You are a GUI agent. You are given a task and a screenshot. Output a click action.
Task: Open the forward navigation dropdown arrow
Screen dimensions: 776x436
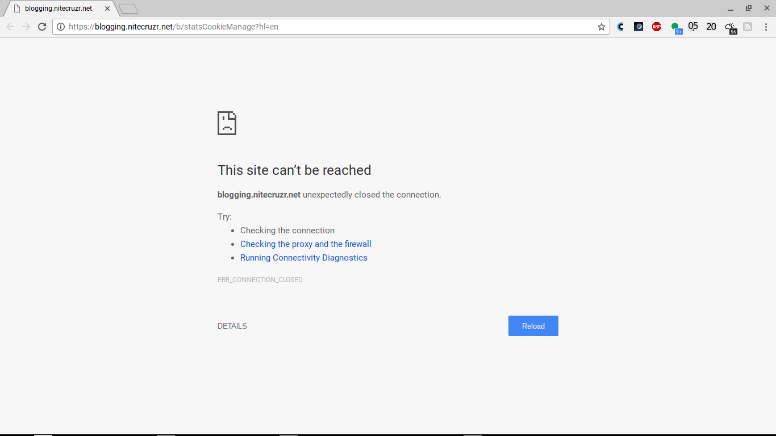click(26, 27)
